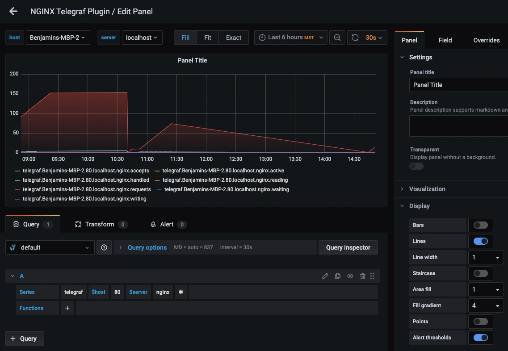Select the Fit view mode

208,38
